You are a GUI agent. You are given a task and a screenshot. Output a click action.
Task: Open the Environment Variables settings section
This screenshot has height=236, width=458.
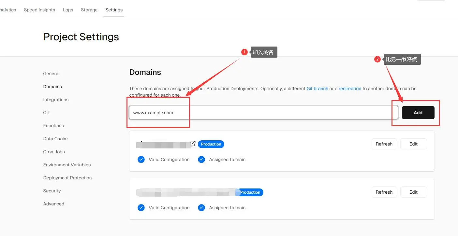tap(67, 165)
